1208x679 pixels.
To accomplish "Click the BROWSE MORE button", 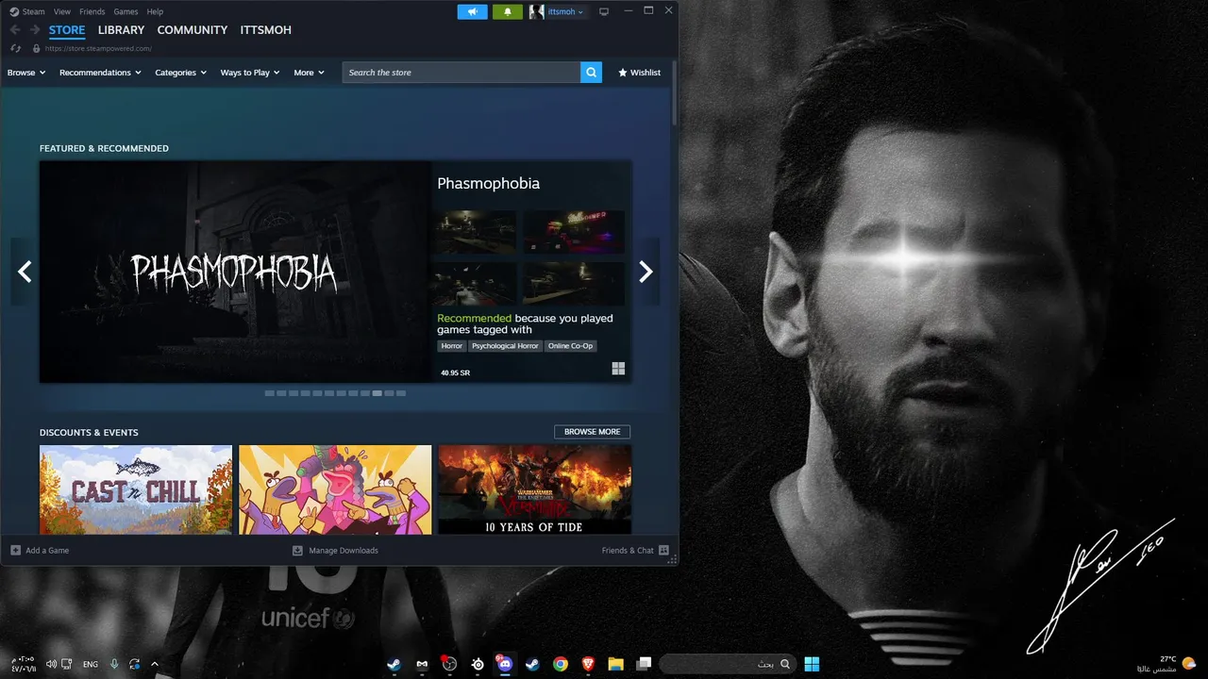I will pyautogui.click(x=593, y=432).
